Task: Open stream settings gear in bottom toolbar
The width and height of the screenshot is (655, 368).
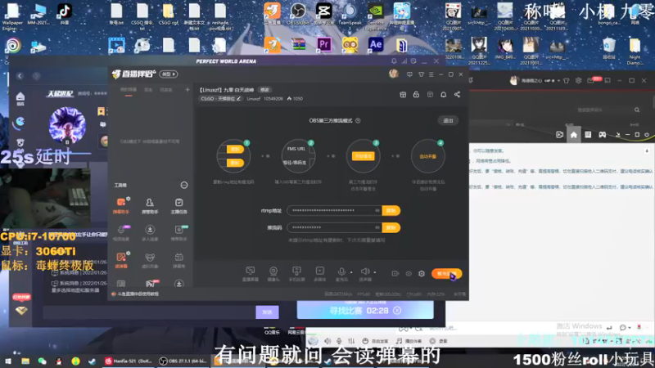Action: [x=422, y=274]
